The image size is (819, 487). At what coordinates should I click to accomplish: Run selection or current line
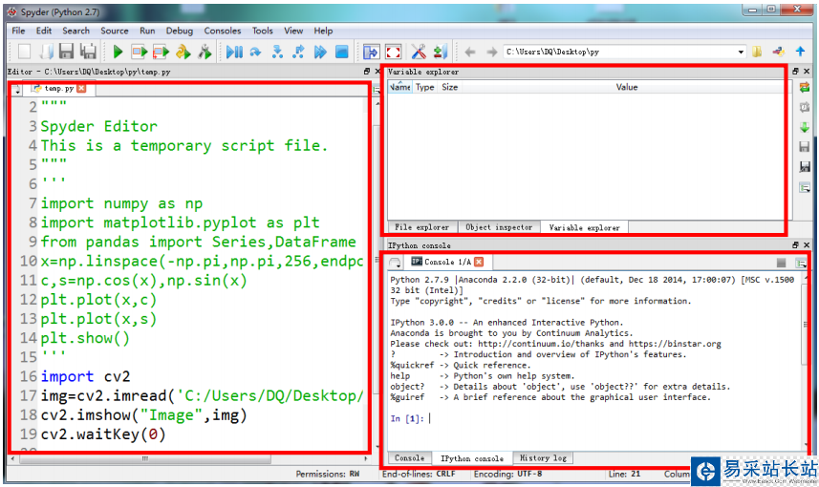(183, 52)
